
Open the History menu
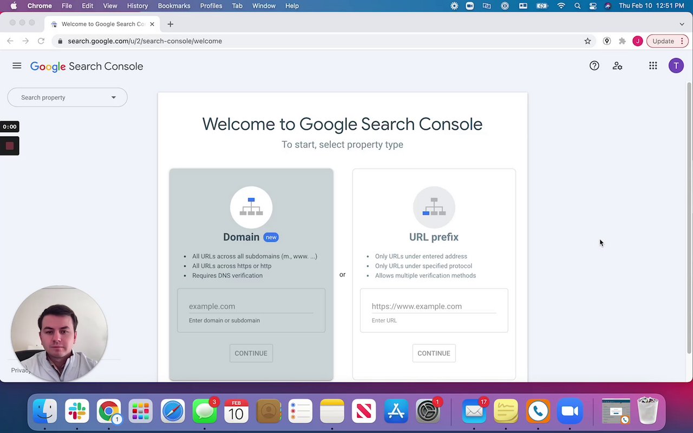pyautogui.click(x=137, y=6)
